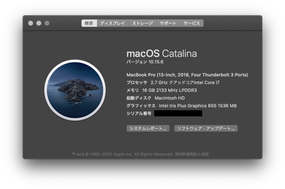Click ソフトウェア・アップデート... button
The height and width of the screenshot is (189, 285).
tap(206, 129)
